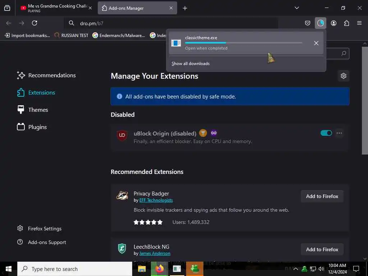This screenshot has width=368, height=276.
Task: Click the classictheme.exe download progress bar
Action: coord(244,43)
